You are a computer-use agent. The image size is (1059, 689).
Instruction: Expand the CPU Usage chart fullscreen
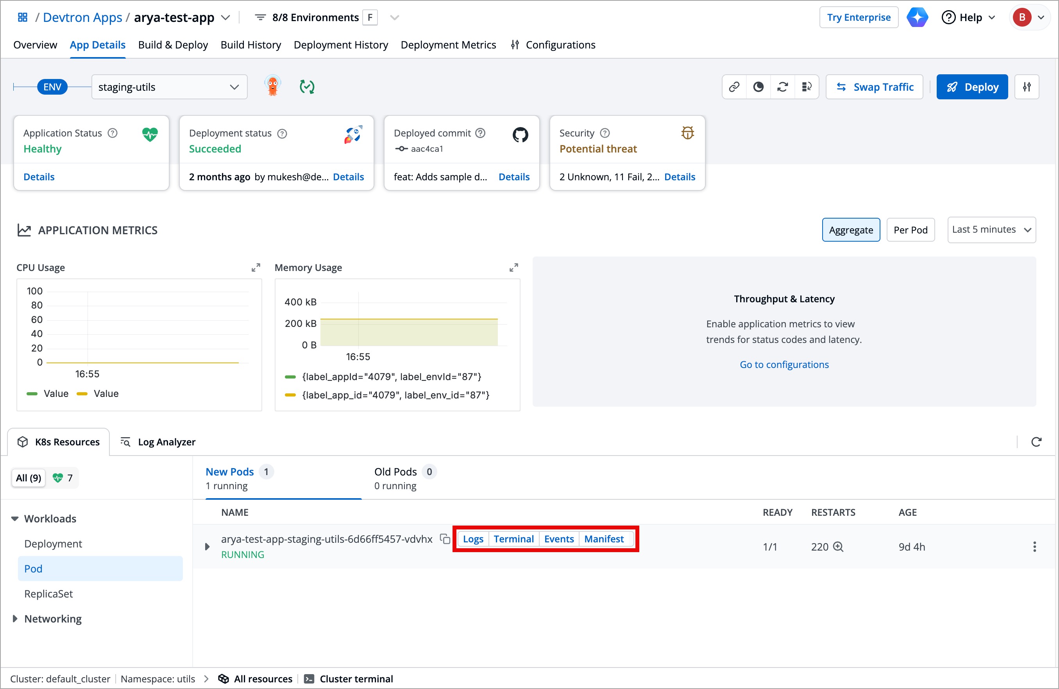[256, 268]
